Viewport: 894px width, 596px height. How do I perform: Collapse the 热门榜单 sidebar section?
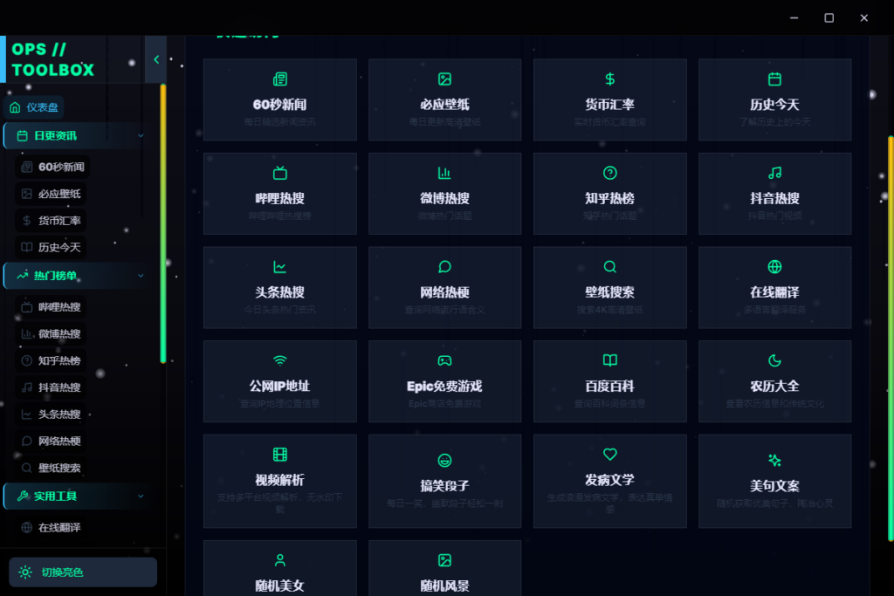pos(74,275)
